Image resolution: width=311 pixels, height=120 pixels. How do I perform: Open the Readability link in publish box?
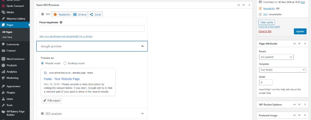269,8
